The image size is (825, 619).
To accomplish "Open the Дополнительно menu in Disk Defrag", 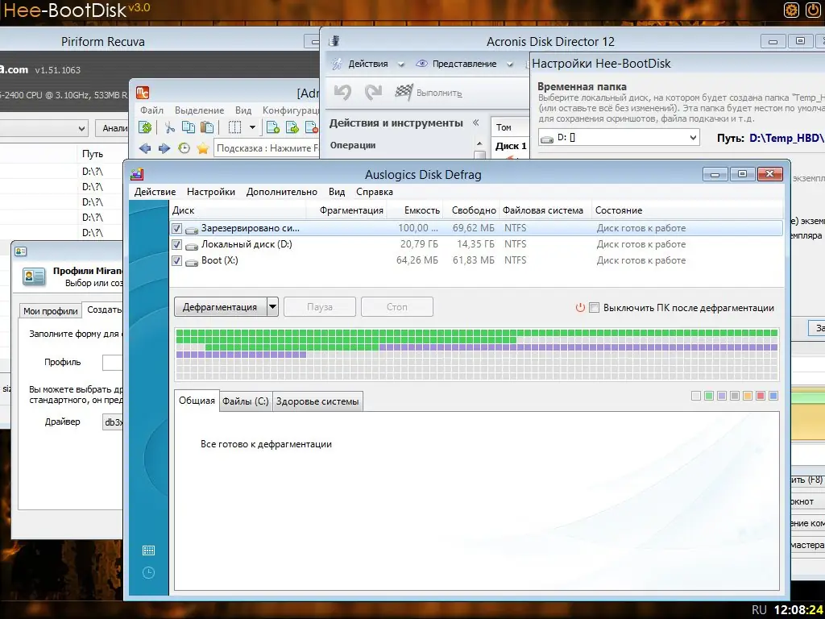I will (281, 192).
